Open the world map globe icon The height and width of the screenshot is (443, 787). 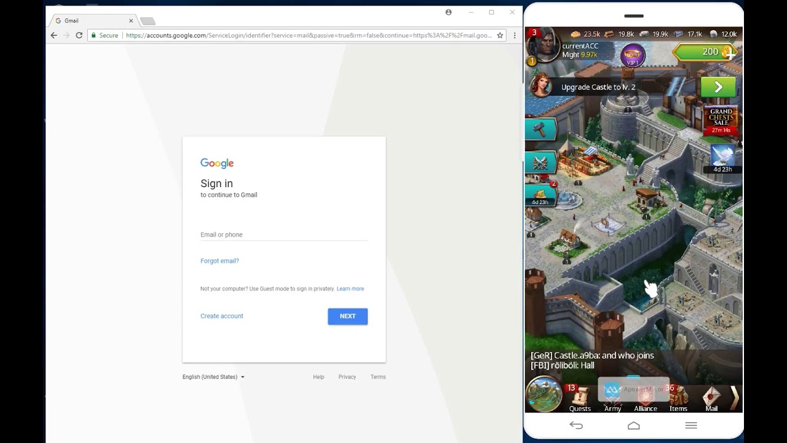(x=544, y=394)
